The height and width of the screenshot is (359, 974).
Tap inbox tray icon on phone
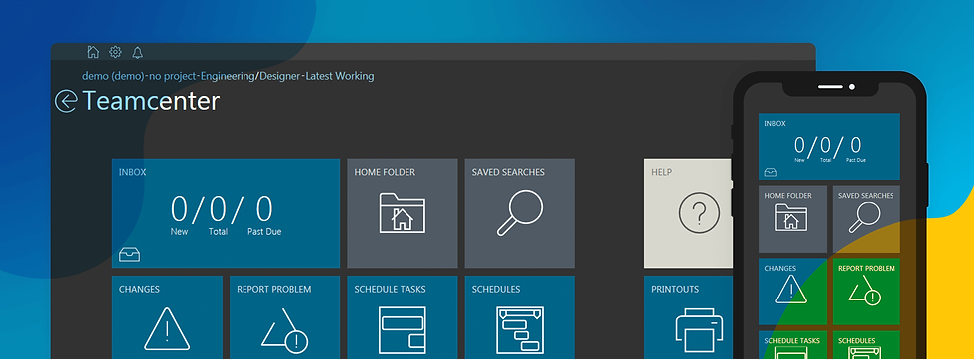tap(771, 172)
